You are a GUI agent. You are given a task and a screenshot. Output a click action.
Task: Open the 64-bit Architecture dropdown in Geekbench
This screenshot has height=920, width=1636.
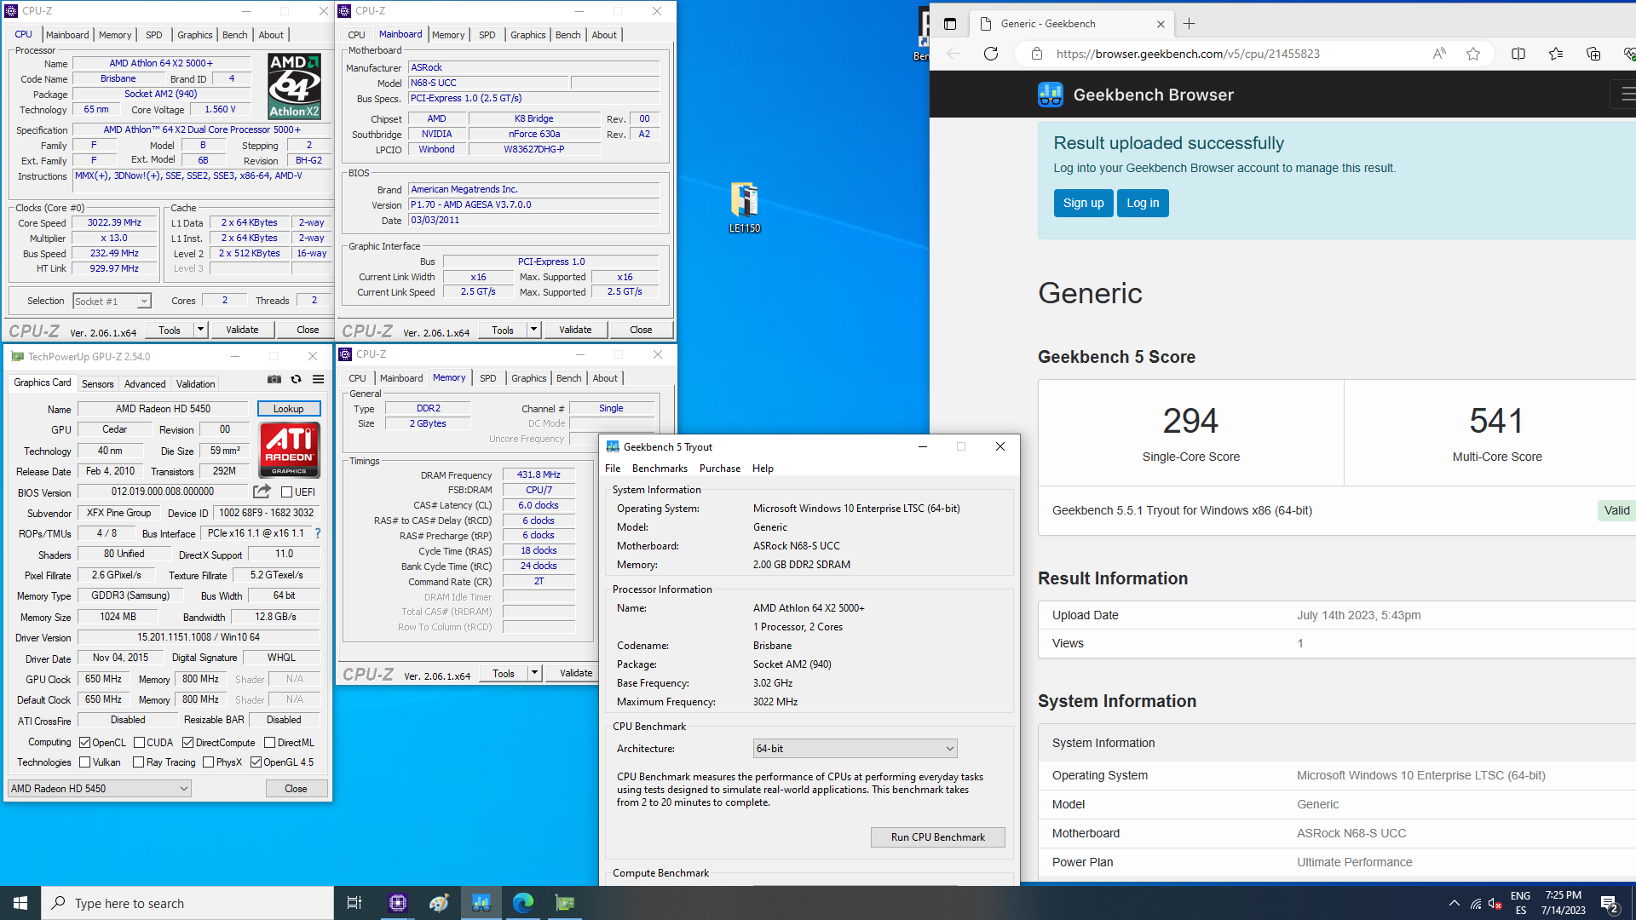click(855, 749)
